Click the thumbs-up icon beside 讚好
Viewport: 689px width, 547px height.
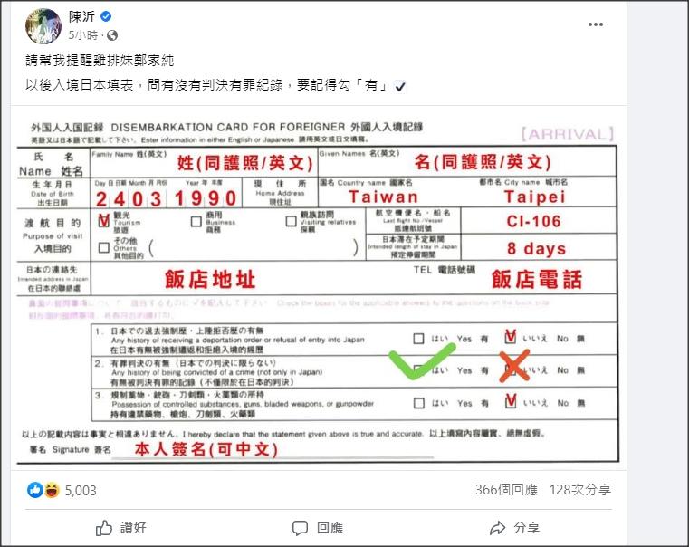point(104,528)
